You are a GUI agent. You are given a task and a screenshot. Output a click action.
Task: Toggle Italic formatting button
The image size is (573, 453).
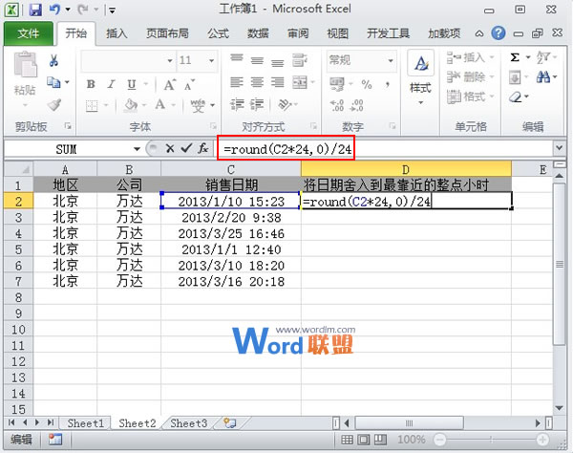[x=110, y=84]
